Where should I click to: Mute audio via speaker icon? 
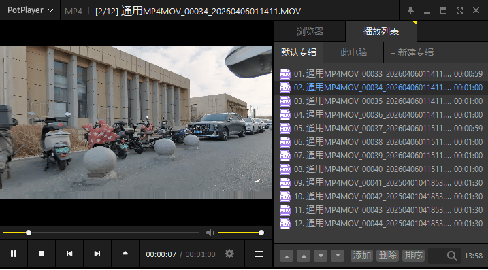point(210,233)
